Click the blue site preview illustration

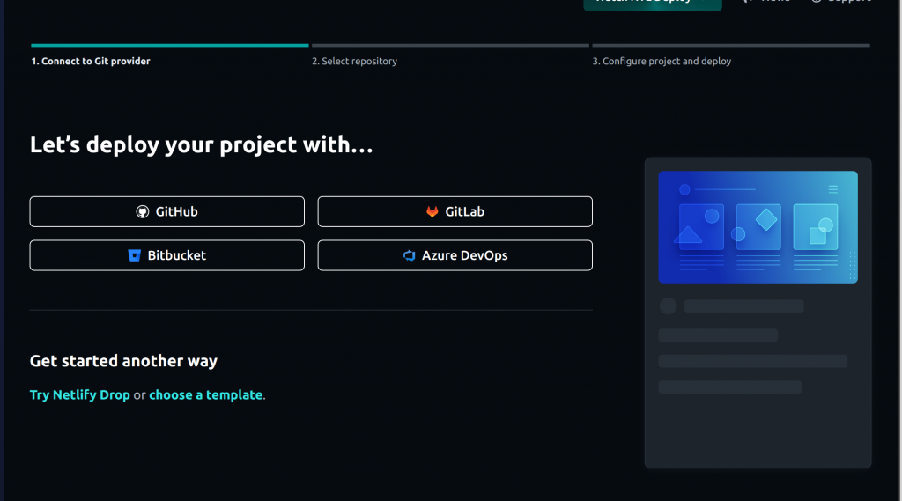(x=758, y=226)
